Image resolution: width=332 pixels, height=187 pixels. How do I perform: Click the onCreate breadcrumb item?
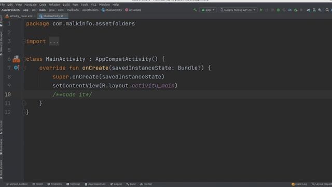[x=133, y=10]
